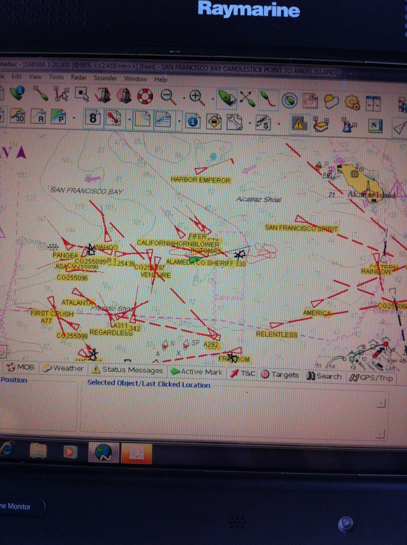Click the number 8 chart icon
407x545 pixels.
(x=93, y=118)
